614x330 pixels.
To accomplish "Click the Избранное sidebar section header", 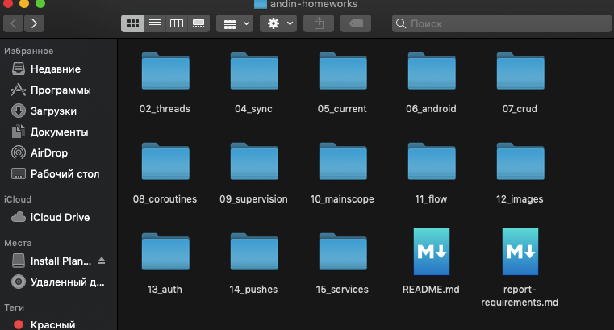I will pyautogui.click(x=28, y=51).
